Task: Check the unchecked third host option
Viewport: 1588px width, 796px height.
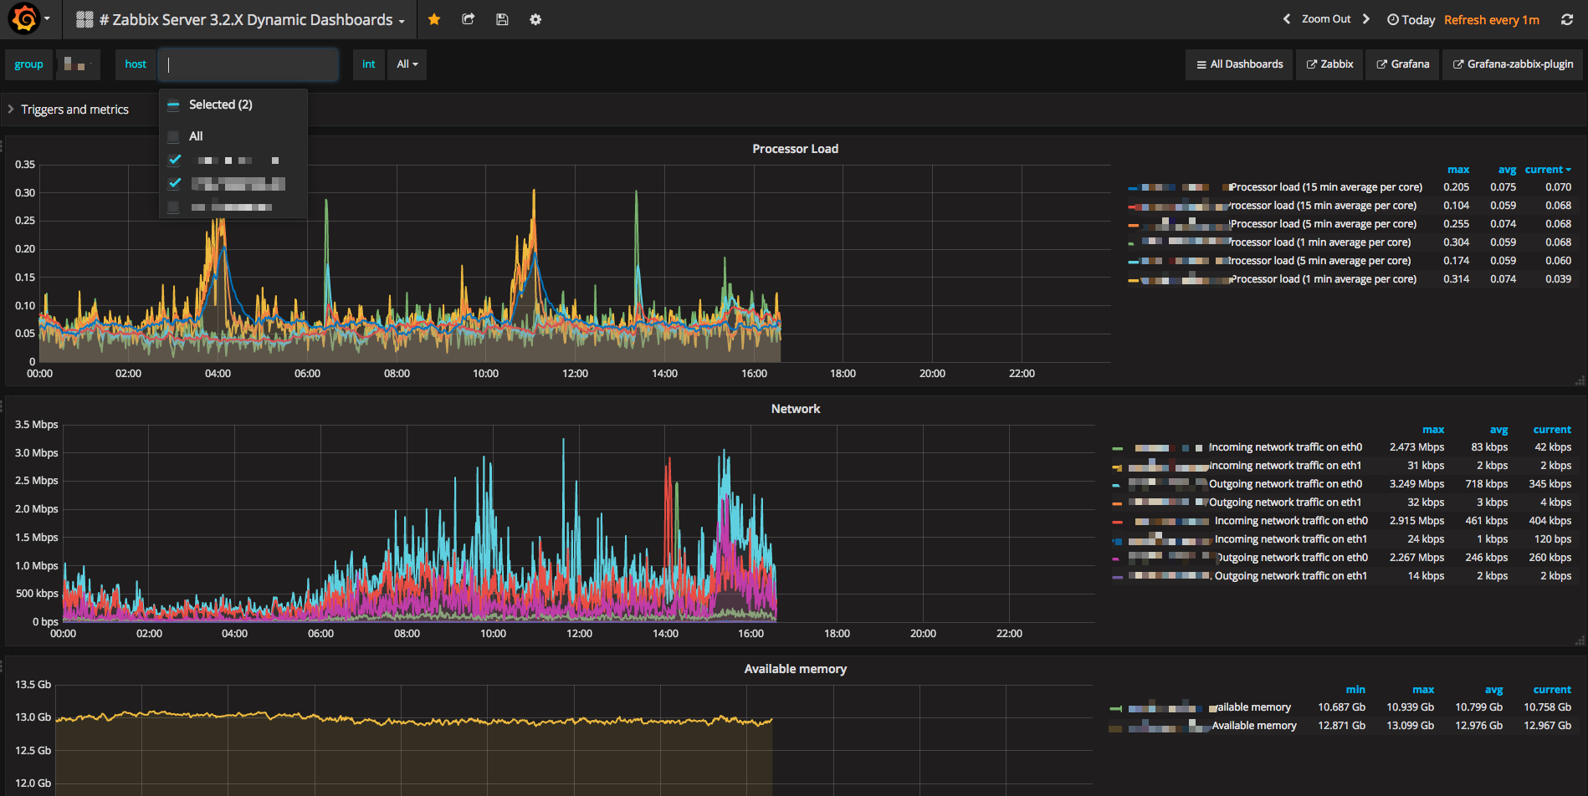Action: (x=174, y=207)
